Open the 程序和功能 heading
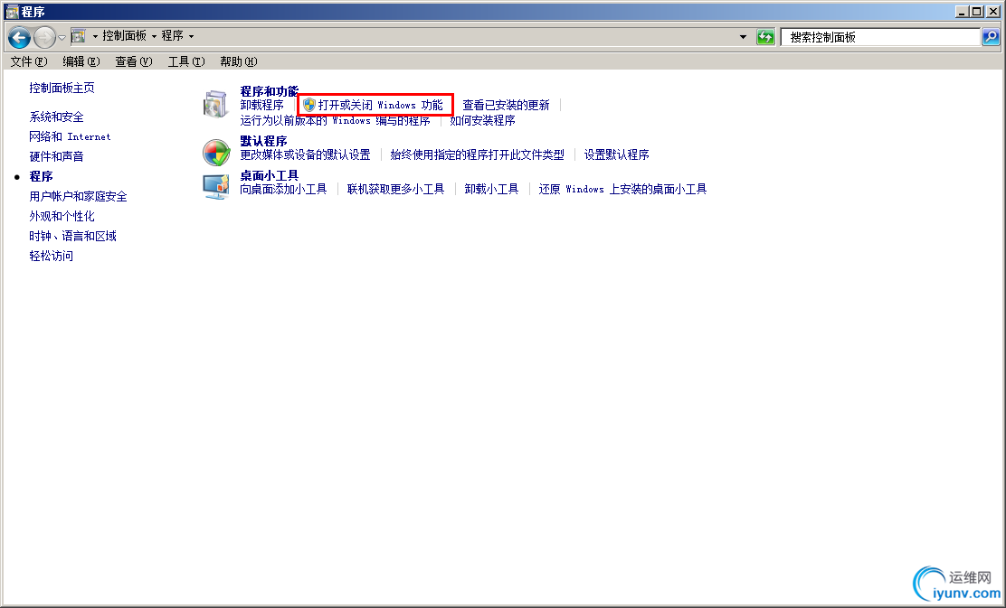This screenshot has height=608, width=1006. 270,91
